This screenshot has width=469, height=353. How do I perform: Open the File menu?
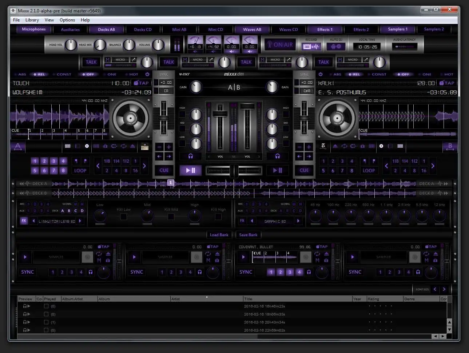(x=16, y=20)
